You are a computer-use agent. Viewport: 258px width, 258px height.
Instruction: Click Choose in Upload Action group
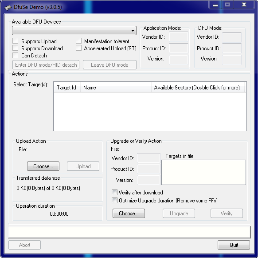pyautogui.click(x=43, y=166)
